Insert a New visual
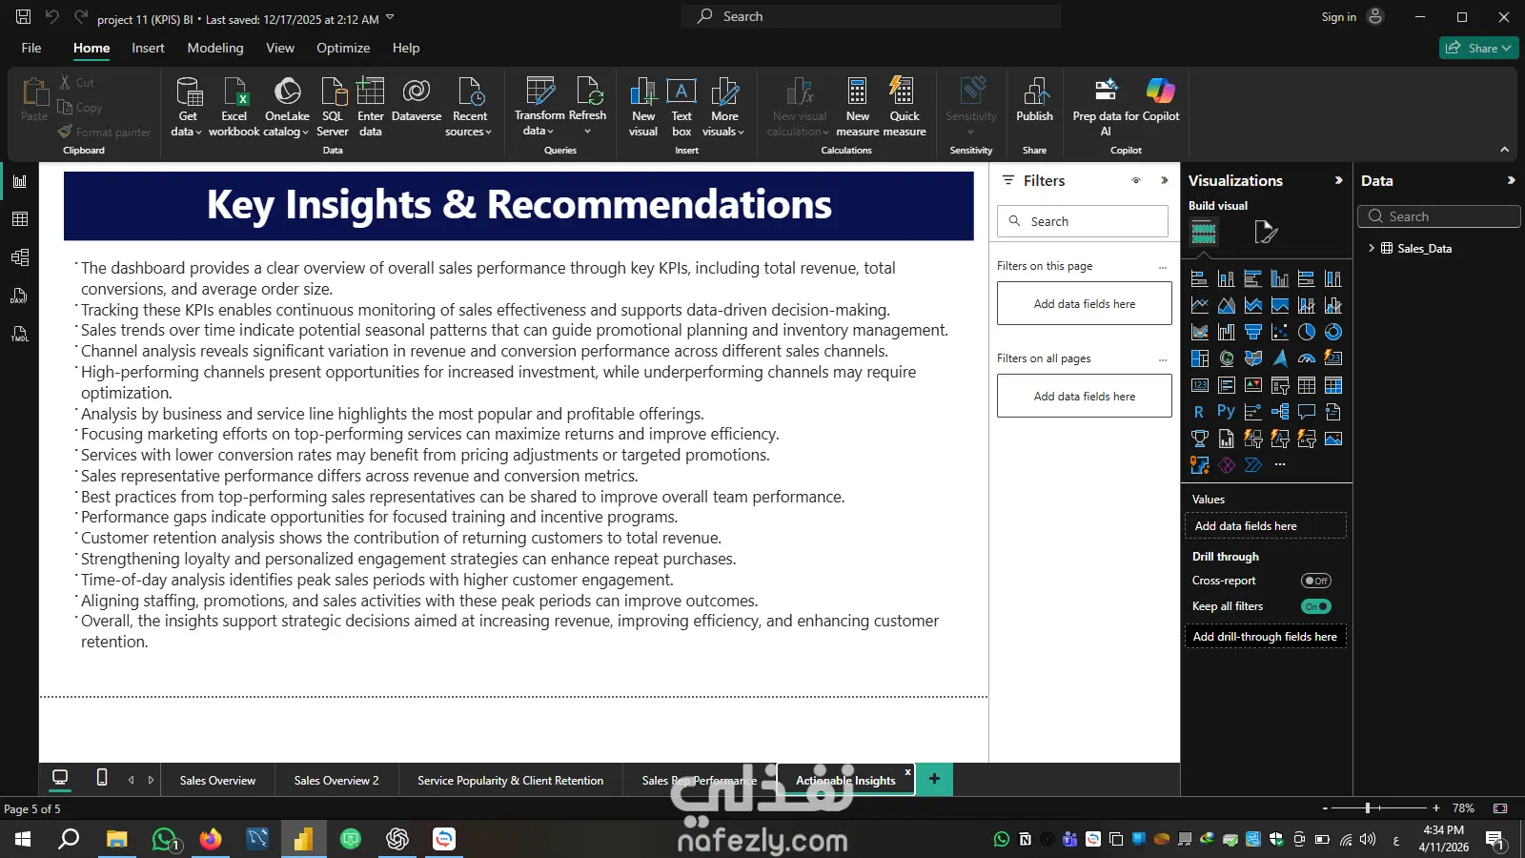Viewport: 1525px width, 858px height. coord(643,107)
